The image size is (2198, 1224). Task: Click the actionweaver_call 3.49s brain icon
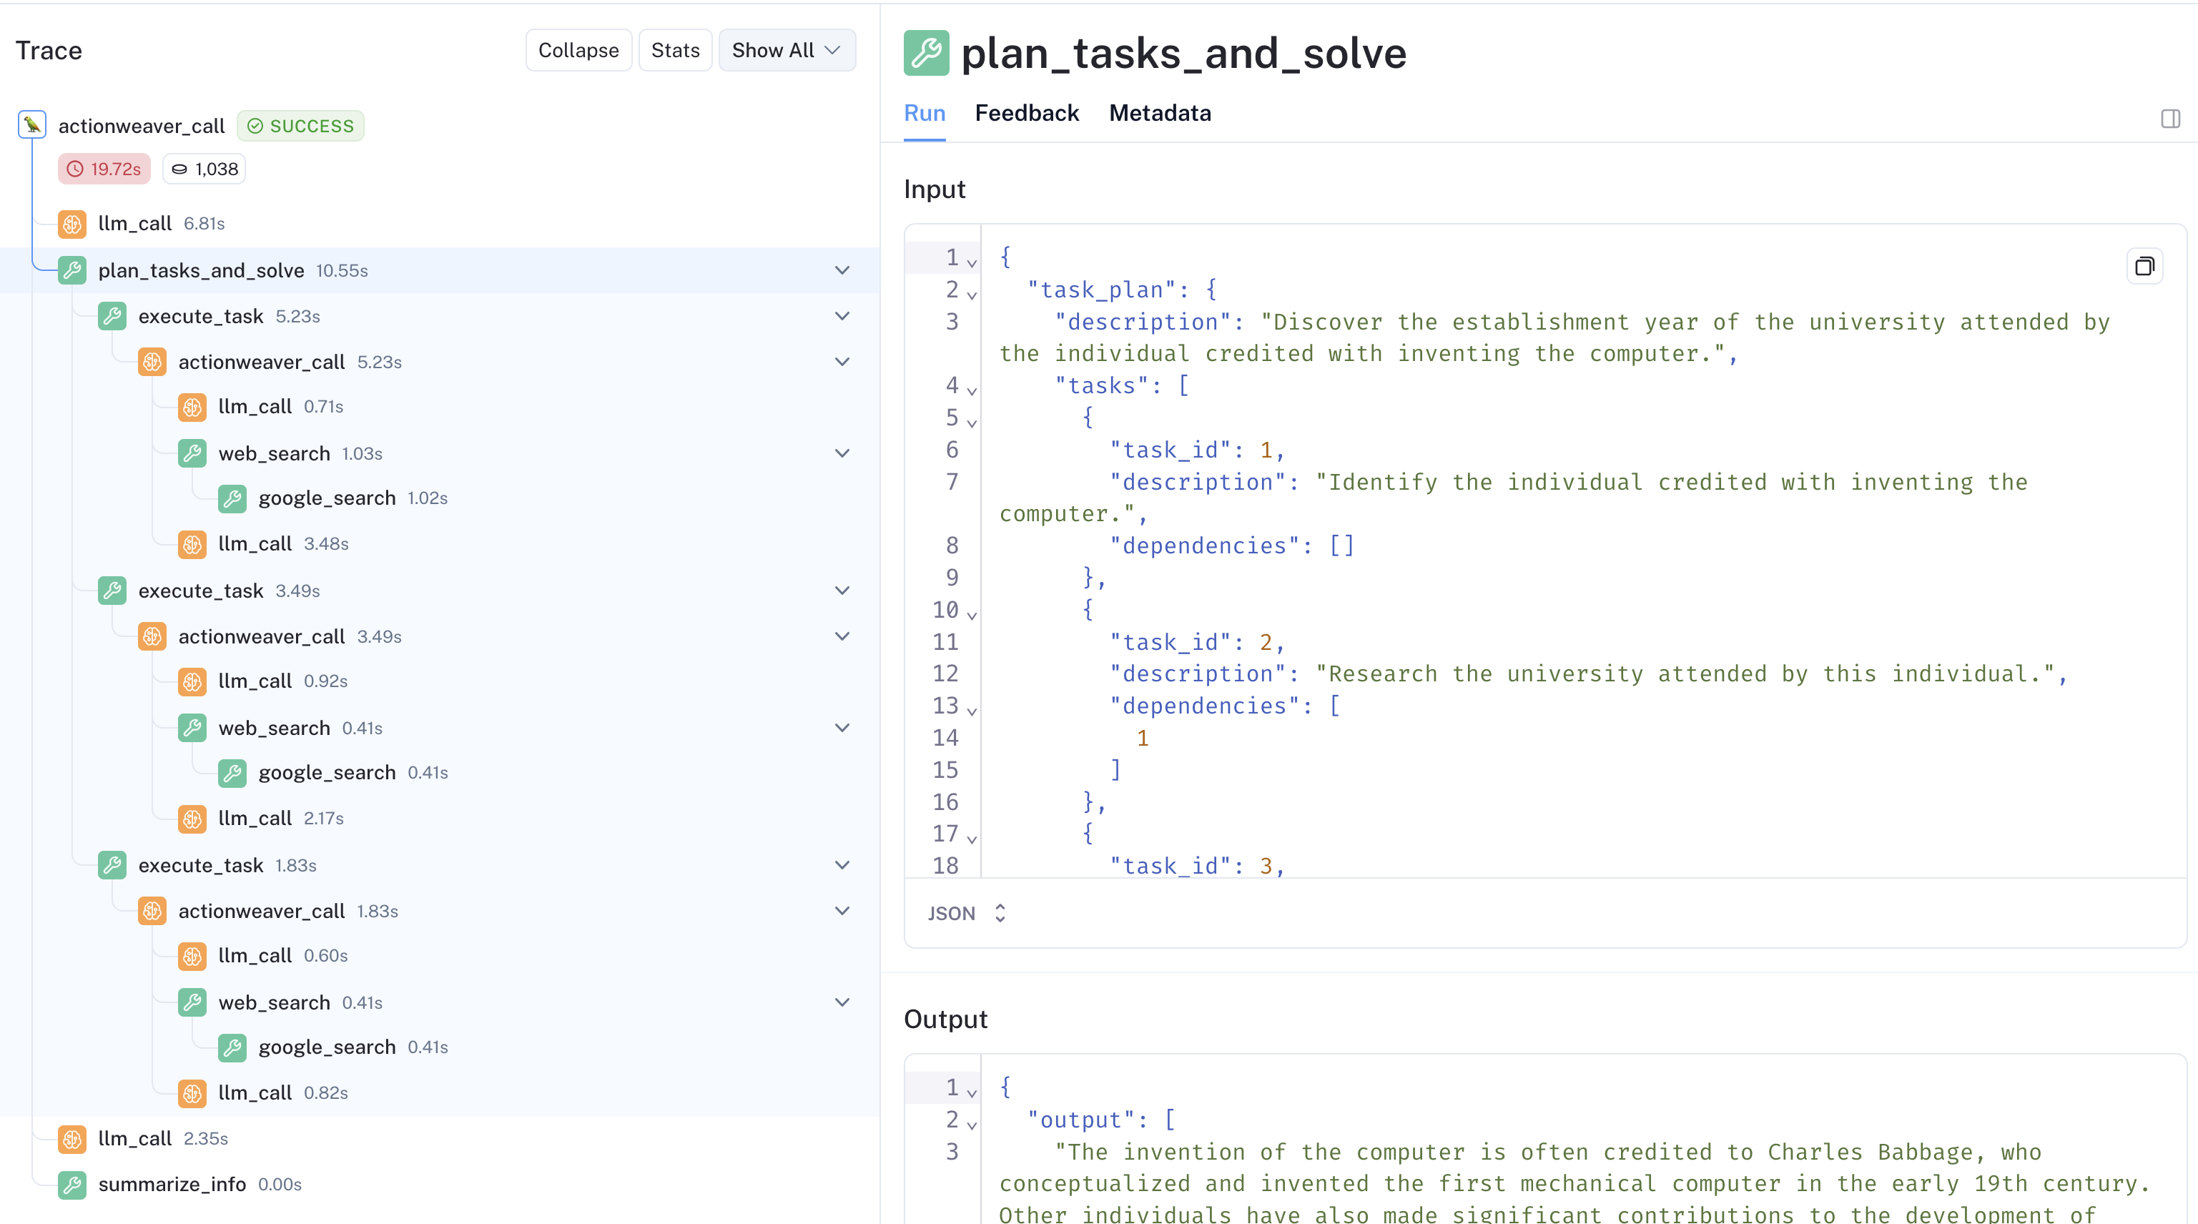152,636
